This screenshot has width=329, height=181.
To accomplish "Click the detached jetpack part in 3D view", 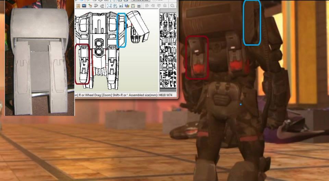I will [138, 27].
